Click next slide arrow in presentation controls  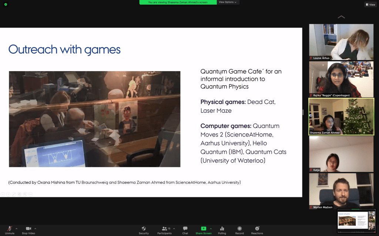[7, 194]
